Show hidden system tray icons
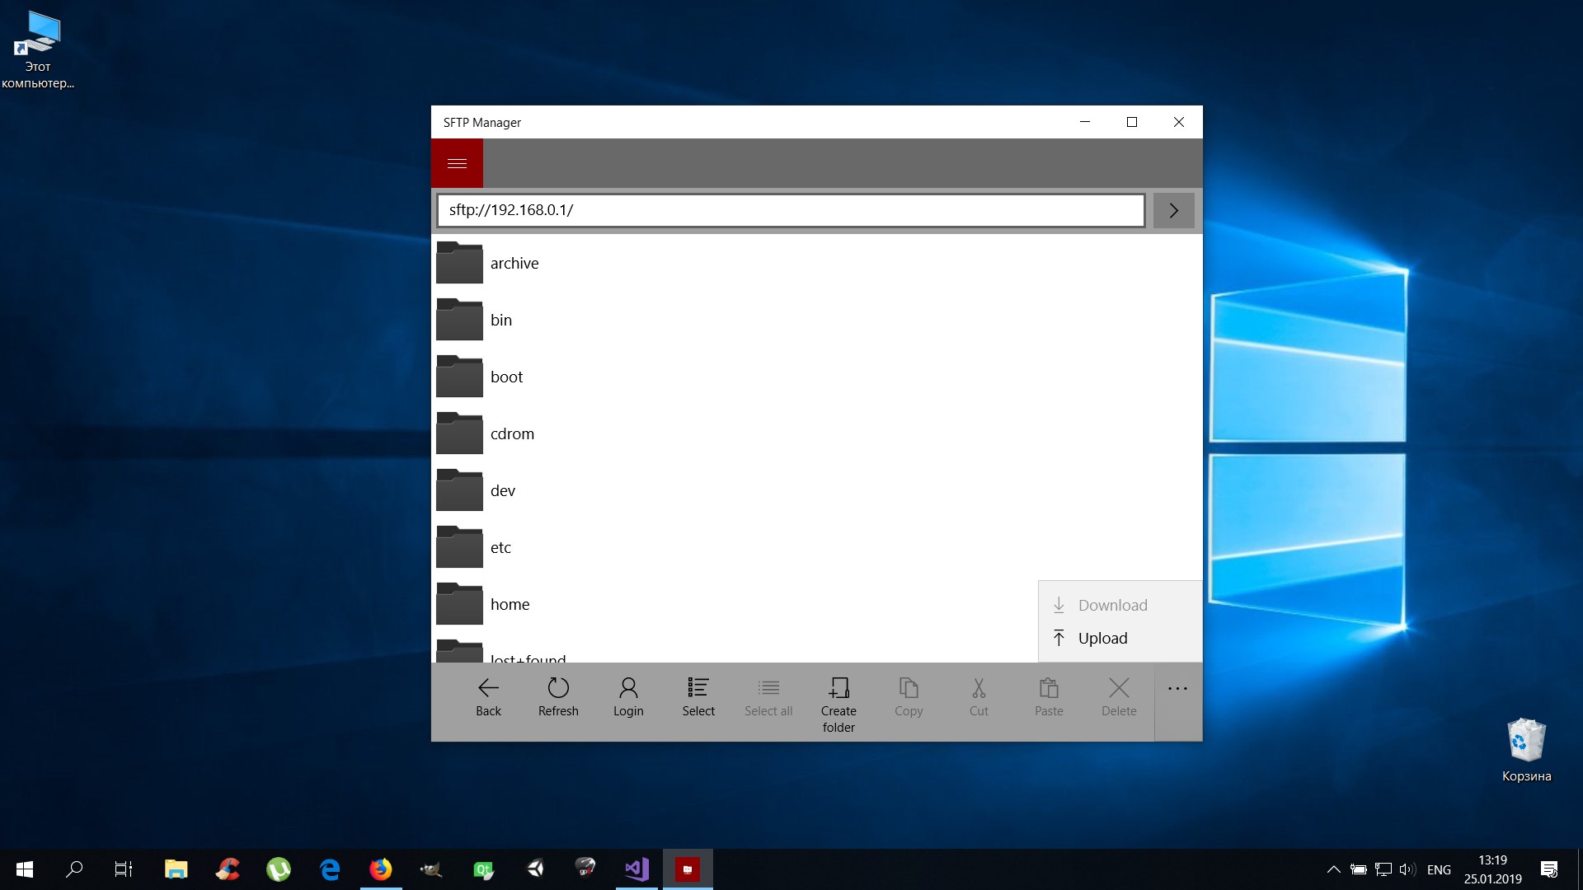This screenshot has width=1583, height=890. (1333, 869)
